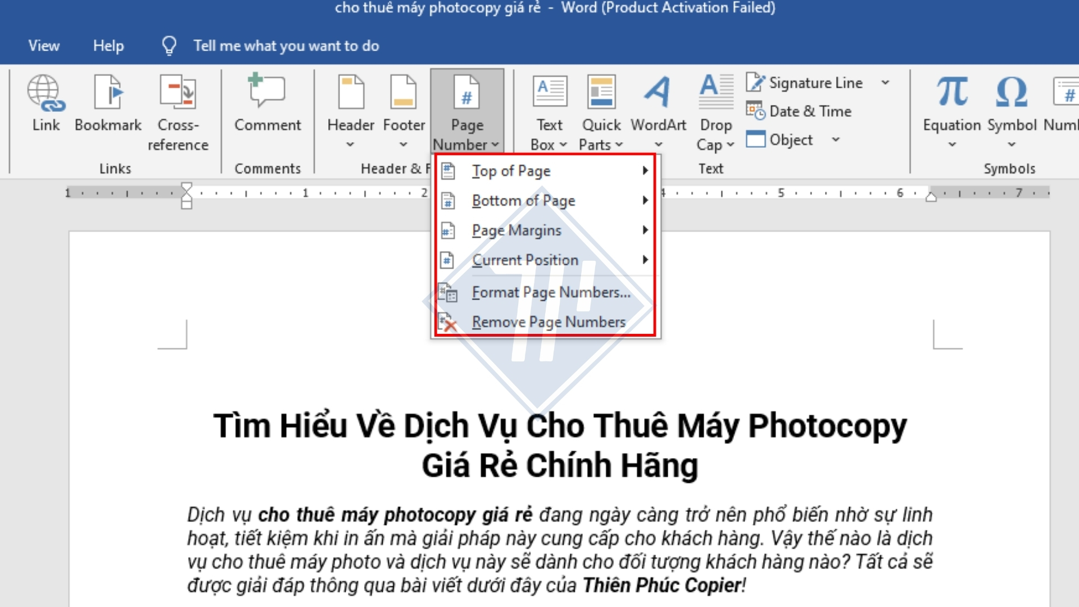Click the Format Page Numbers icon

(x=448, y=292)
